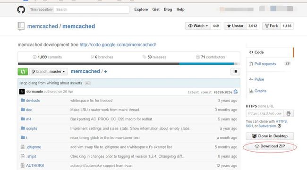Viewport: 307px width, 170px height.
Task: View the 50 releases link
Action: click(x=154, y=57)
